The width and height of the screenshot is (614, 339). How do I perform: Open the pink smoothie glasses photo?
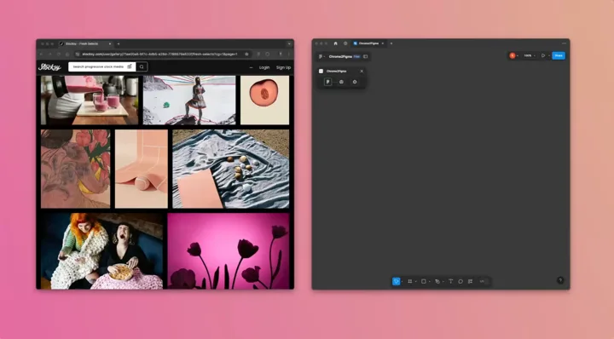point(90,101)
